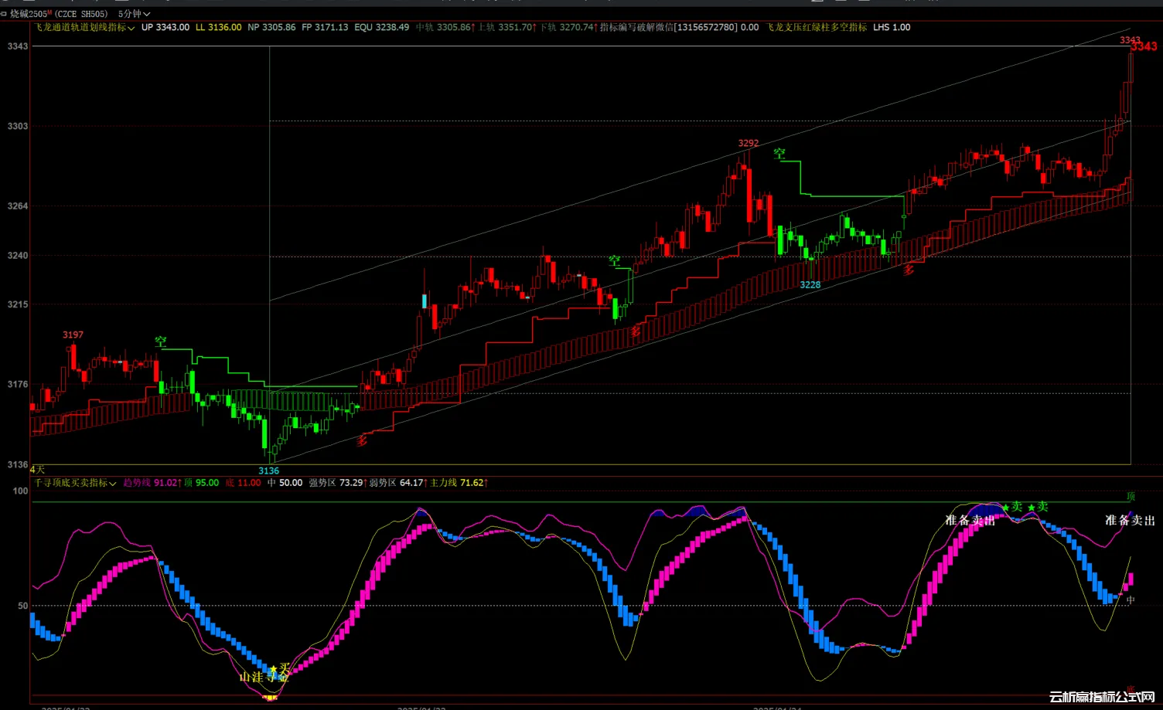Click the yellow star 买 buy signal
The height and width of the screenshot is (710, 1163).
click(280, 668)
